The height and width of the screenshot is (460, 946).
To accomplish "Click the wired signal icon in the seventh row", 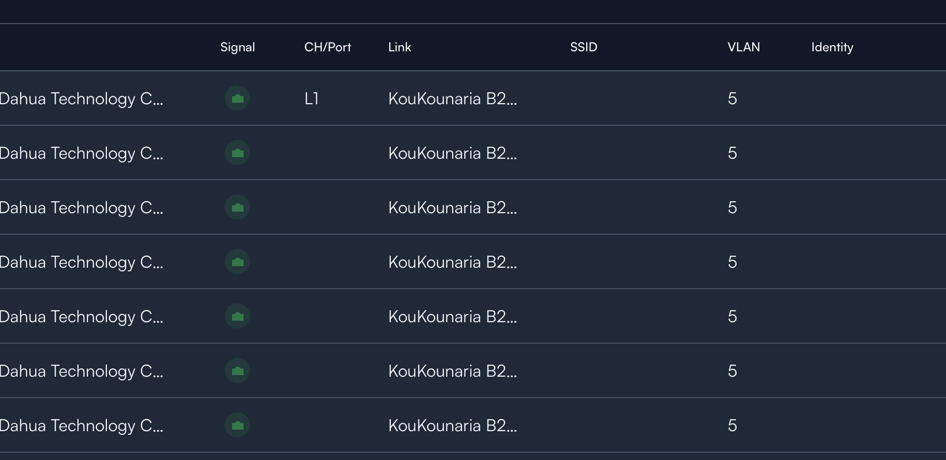I will [237, 425].
